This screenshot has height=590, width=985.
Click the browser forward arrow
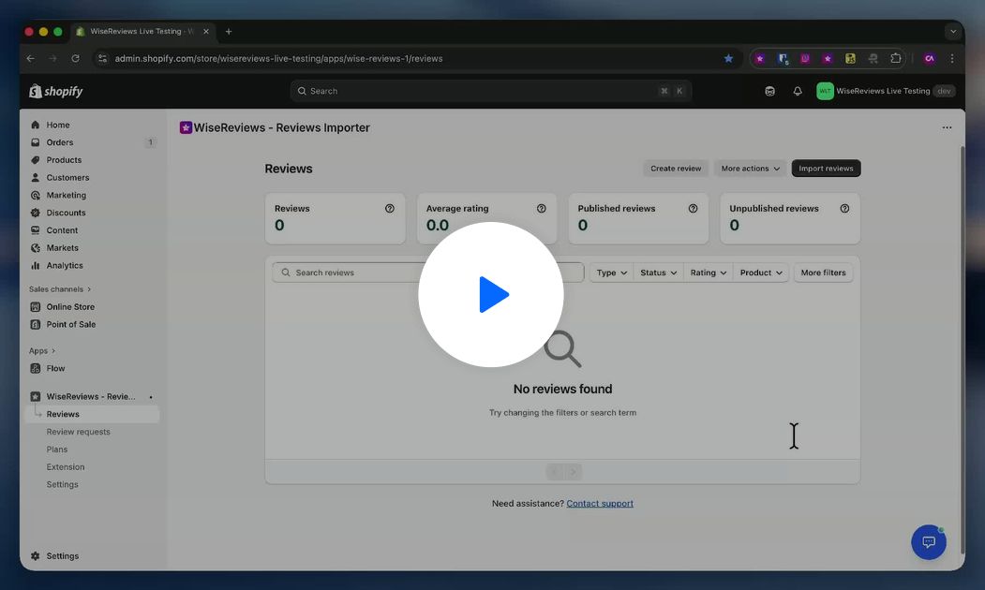point(52,58)
